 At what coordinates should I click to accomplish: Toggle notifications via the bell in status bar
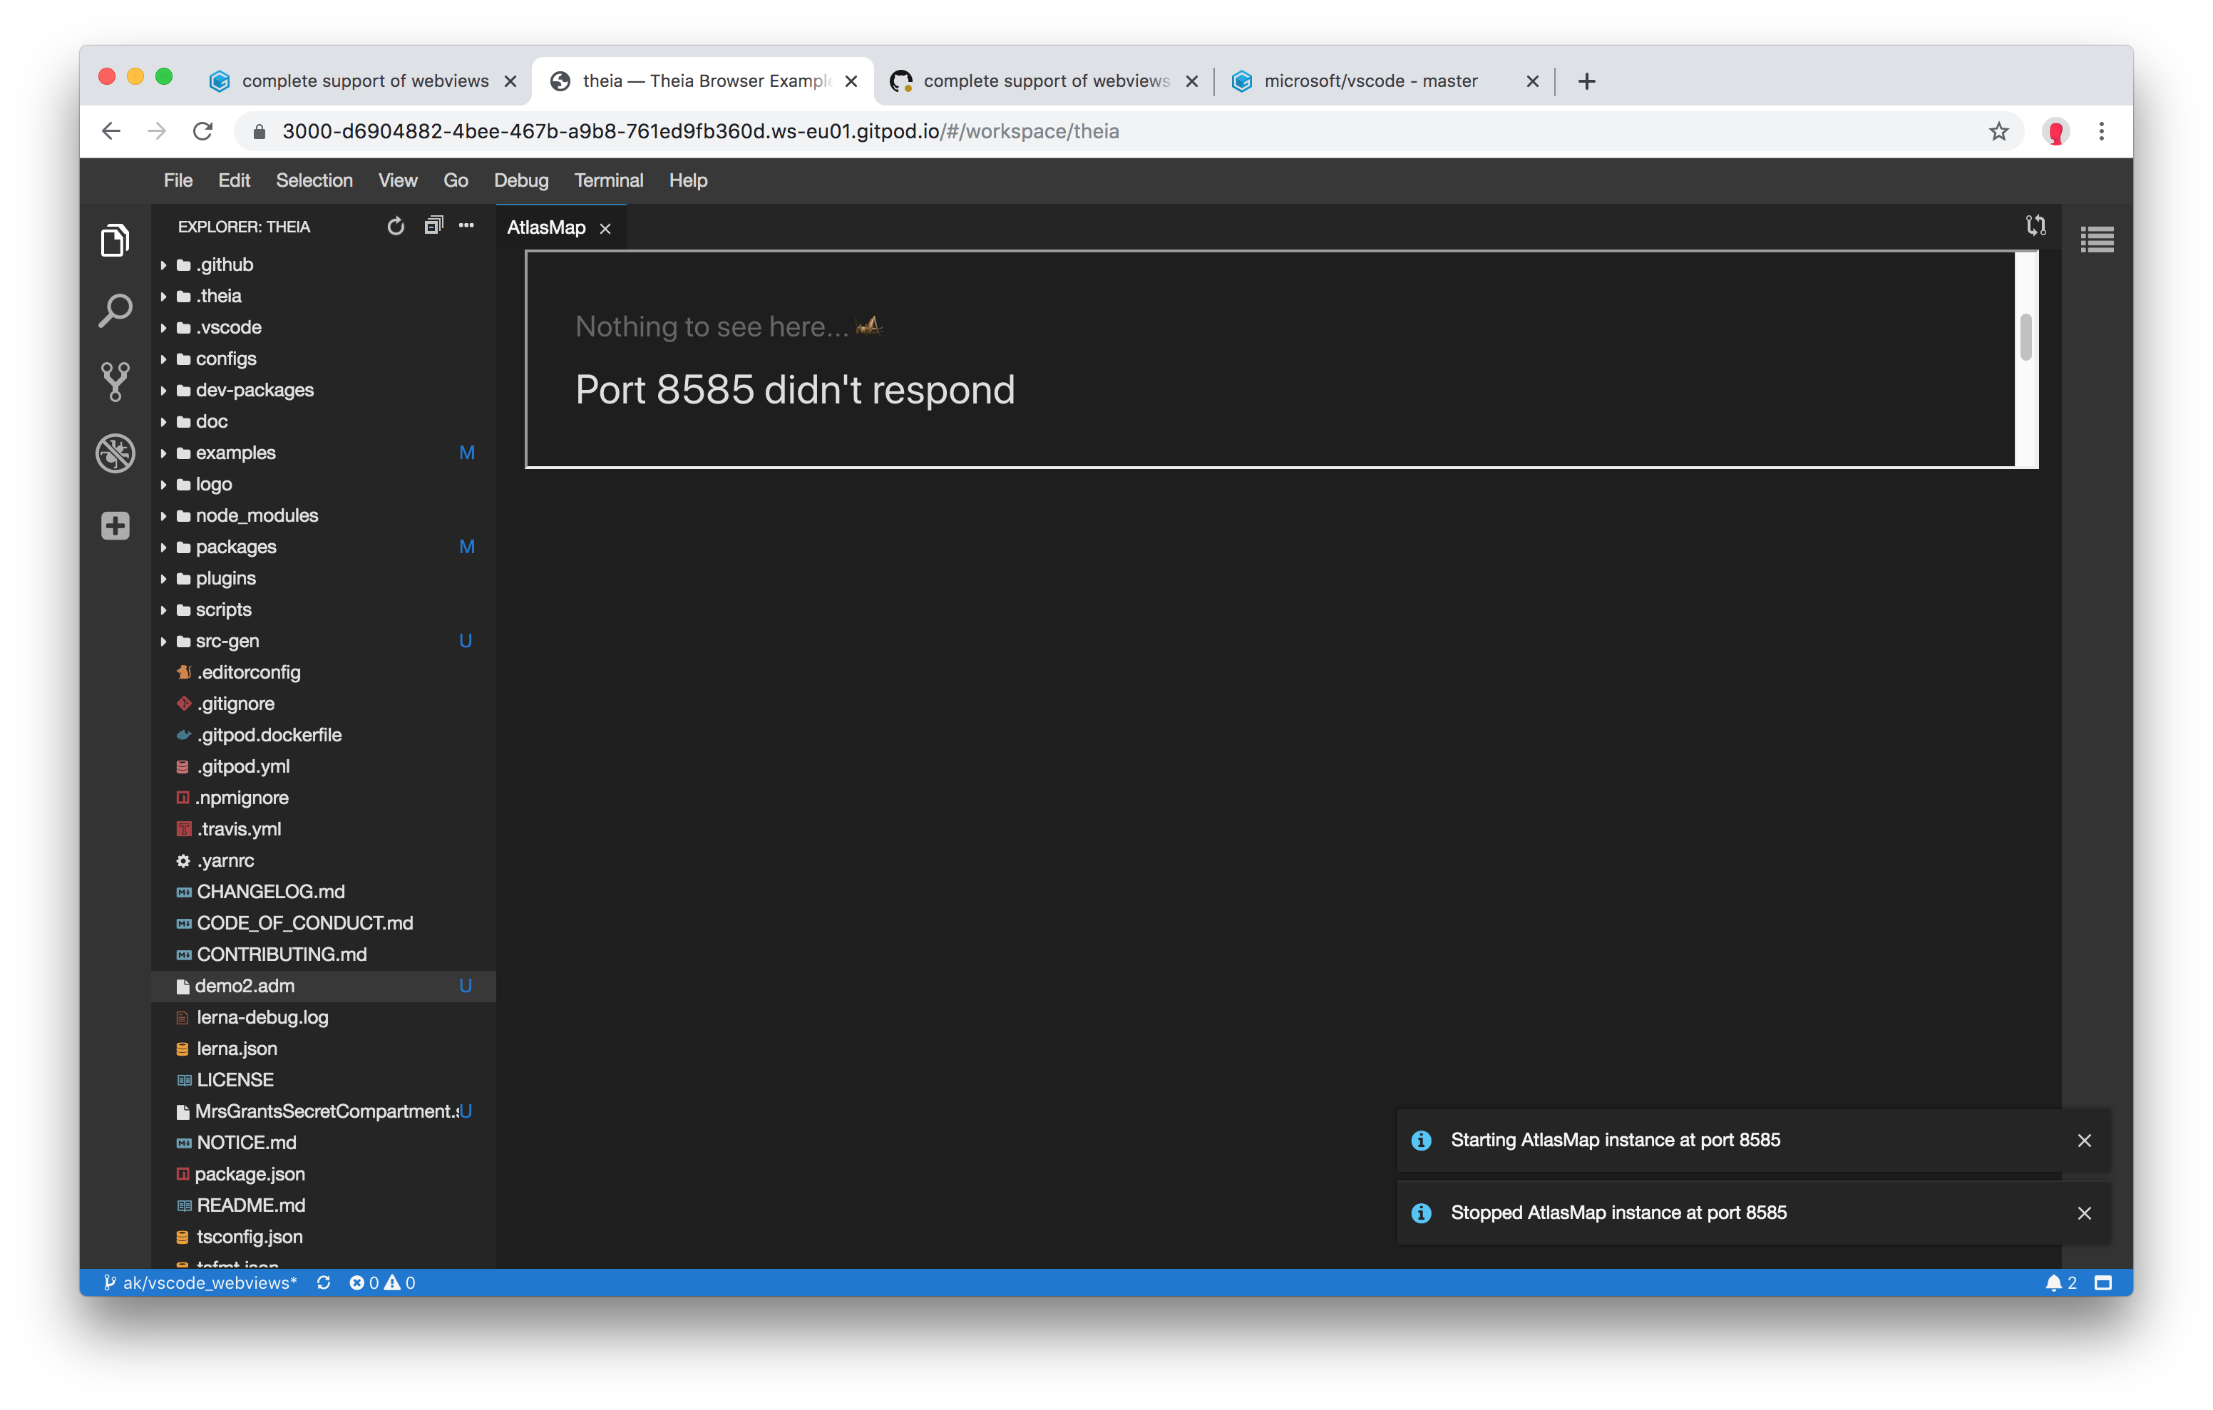pos(2056,1282)
